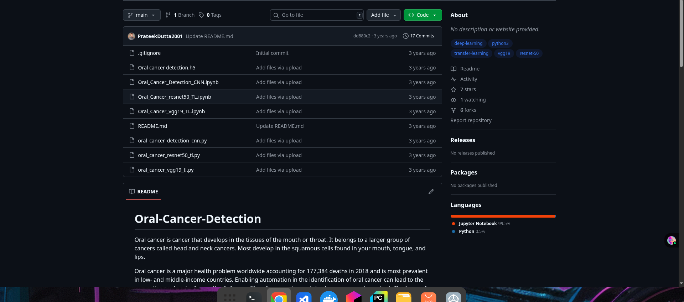Open Docker Desktop from the dock
The image size is (684, 302).
click(x=328, y=296)
